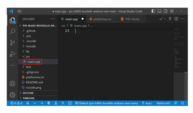The width and height of the screenshot is (193, 113).
Task: Open Explorer views and more actions menu
Action: tap(53, 19)
